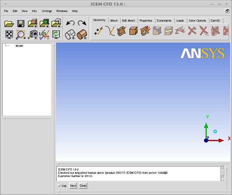Open Create/Modify Surface tool
The height and width of the screenshot is (195, 232).
122,31
